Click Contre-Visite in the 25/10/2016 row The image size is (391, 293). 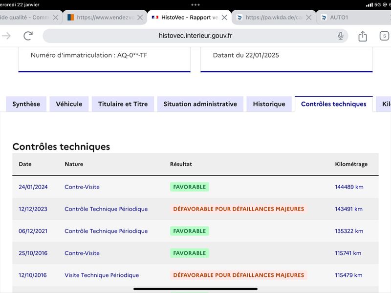(x=82, y=253)
